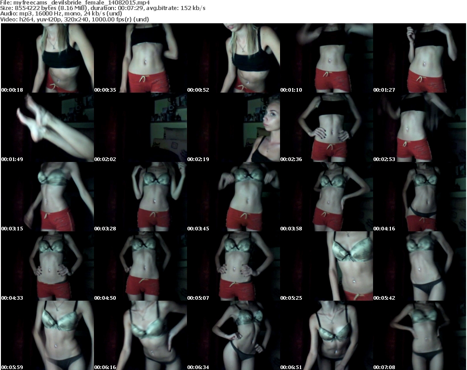Select the frame at 00:03:15

point(47,197)
